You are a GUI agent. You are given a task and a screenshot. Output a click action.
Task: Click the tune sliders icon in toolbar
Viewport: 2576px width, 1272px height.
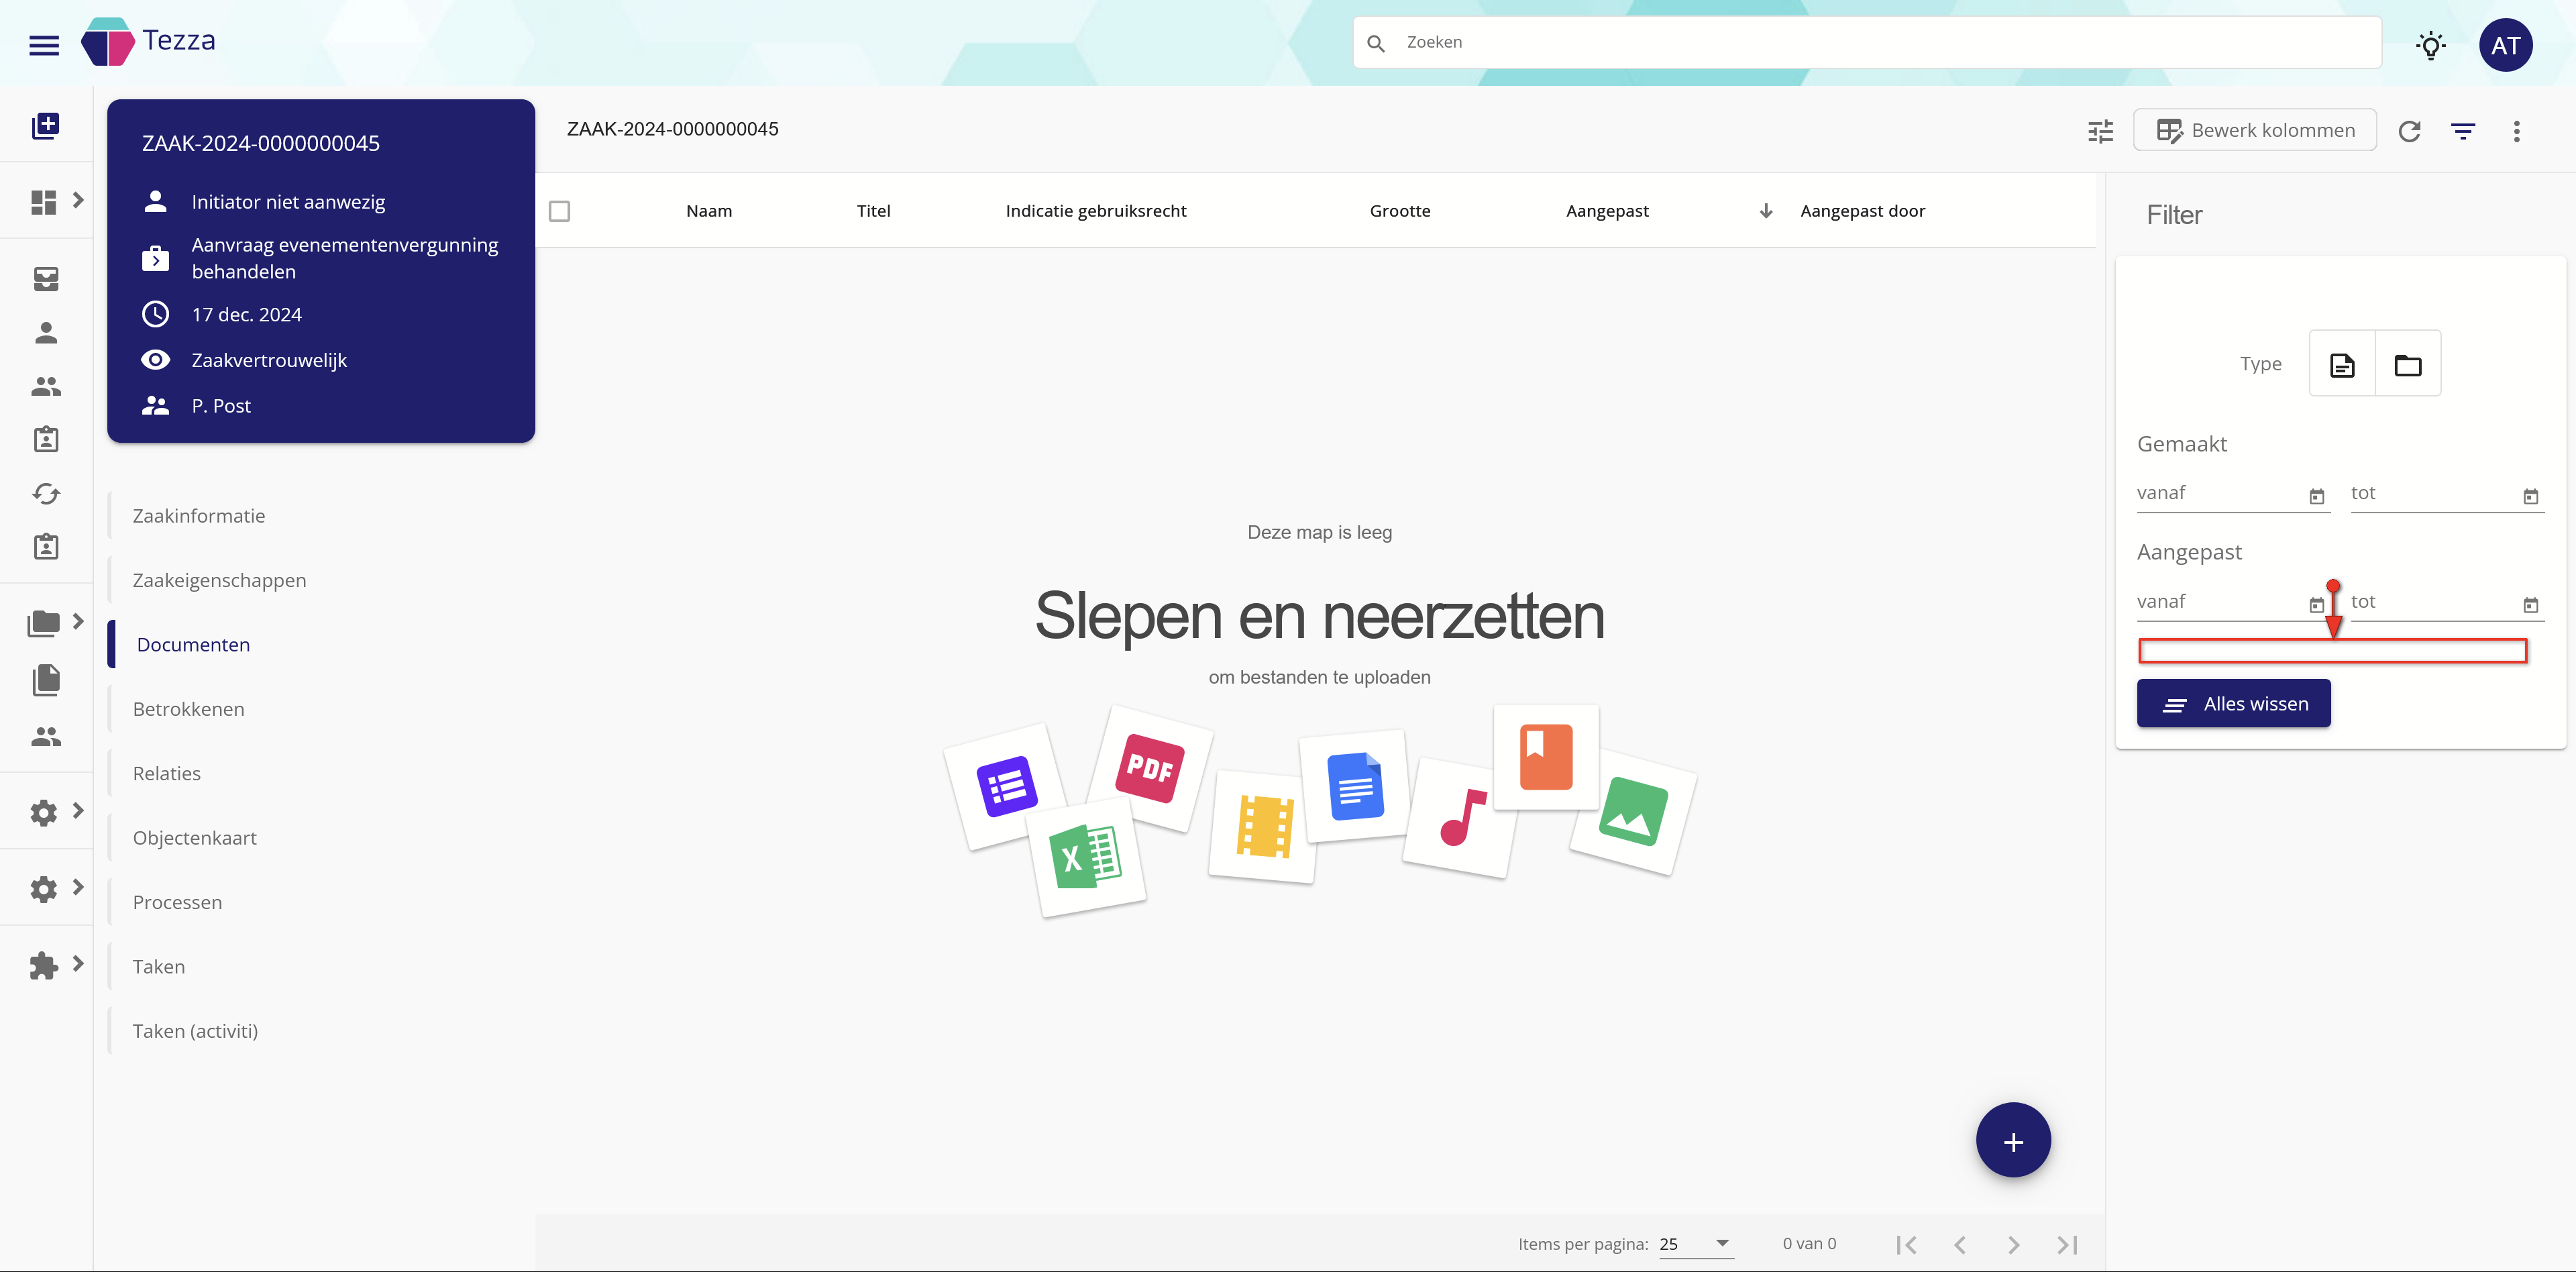(x=2101, y=131)
